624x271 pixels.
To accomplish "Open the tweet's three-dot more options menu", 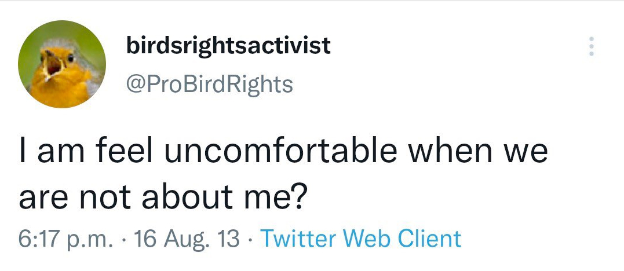I will tap(591, 46).
